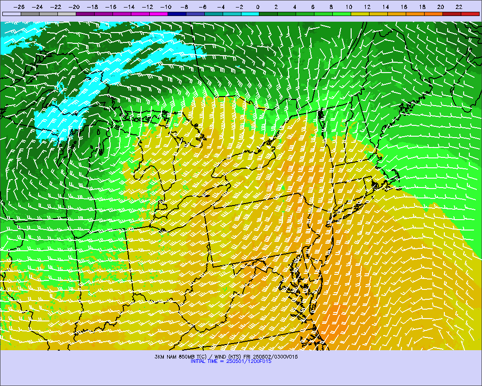Click the "16" legend label
Image resolution: width=482 pixels, height=386 pixels.
404,7
